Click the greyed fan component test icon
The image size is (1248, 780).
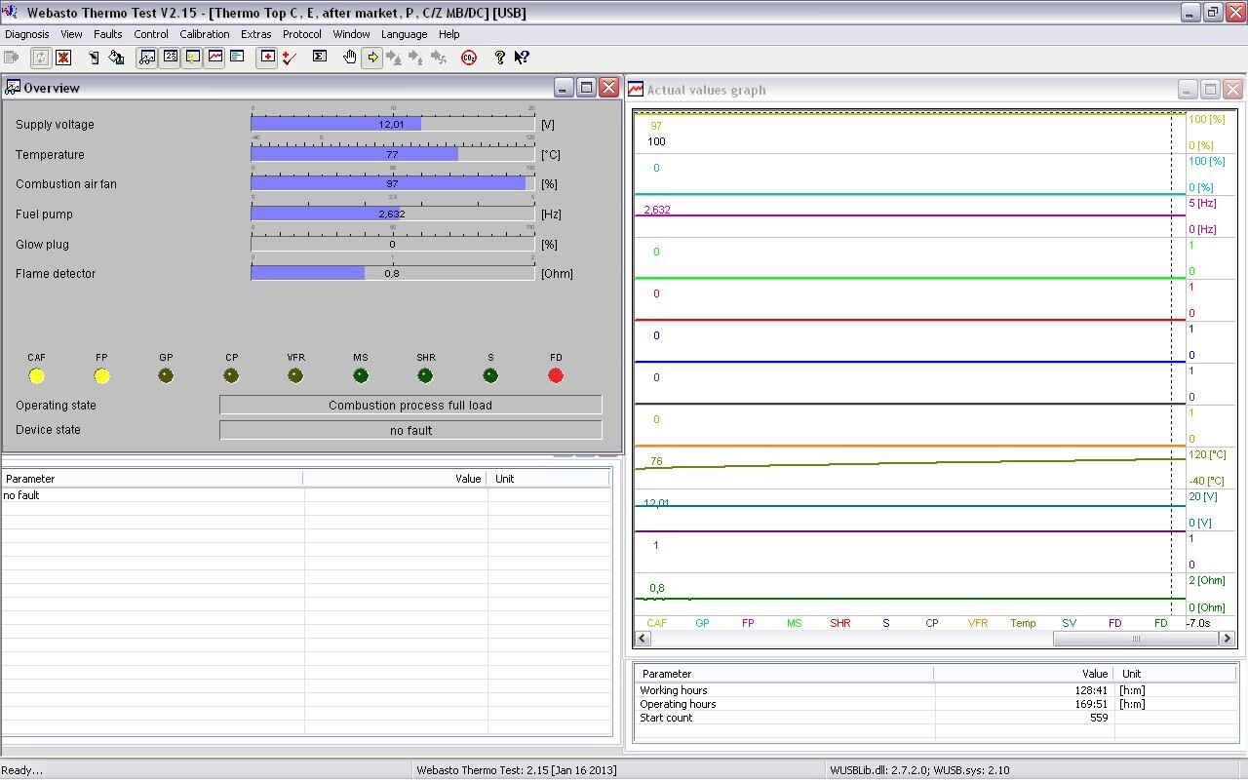(439, 58)
